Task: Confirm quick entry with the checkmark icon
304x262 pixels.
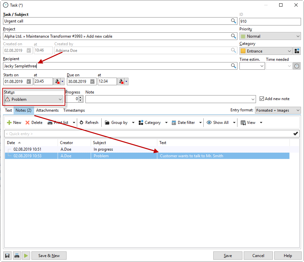Action: point(296,133)
